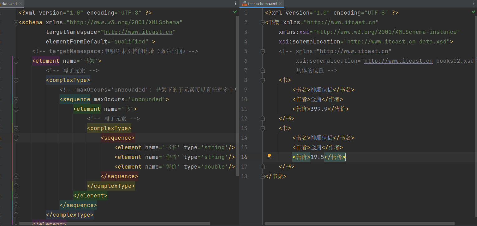Viewport: 477px width, 226px height.
Task: Click author name 金庸 on line 15
Action: tap(316, 147)
